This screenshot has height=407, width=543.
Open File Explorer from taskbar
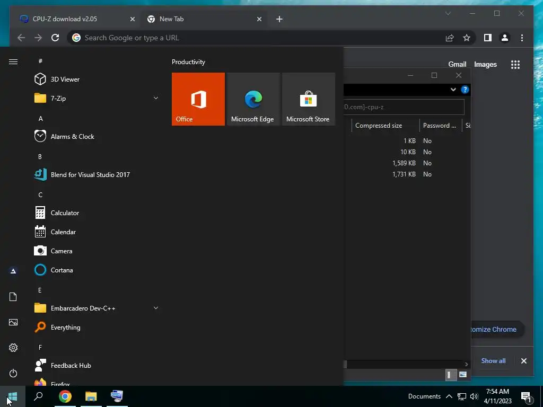point(91,396)
